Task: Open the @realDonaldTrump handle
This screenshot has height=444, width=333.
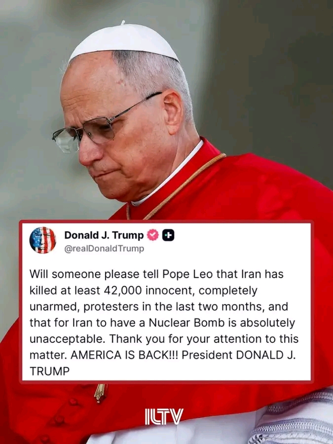Action: click(104, 249)
